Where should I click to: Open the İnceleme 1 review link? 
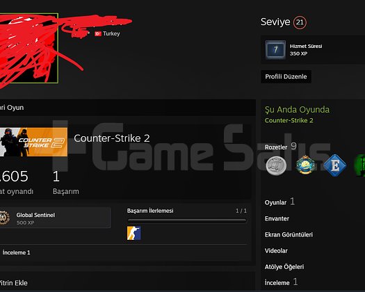pos(16,252)
